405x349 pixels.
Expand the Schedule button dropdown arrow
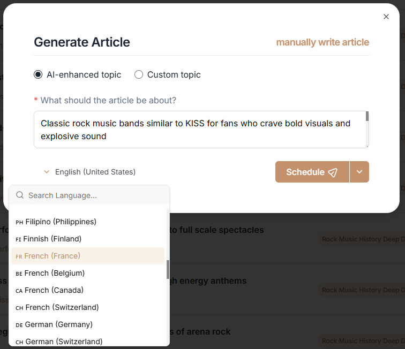coord(359,172)
